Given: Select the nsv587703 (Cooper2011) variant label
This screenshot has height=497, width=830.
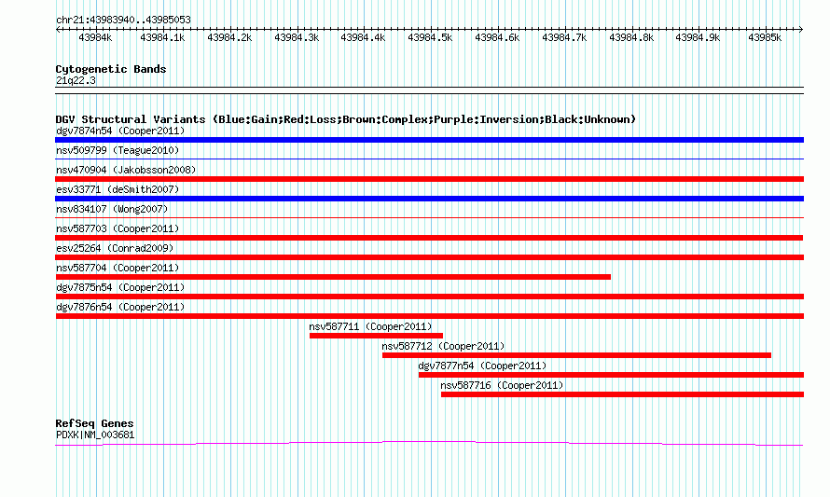Looking at the screenshot, I should tap(118, 228).
